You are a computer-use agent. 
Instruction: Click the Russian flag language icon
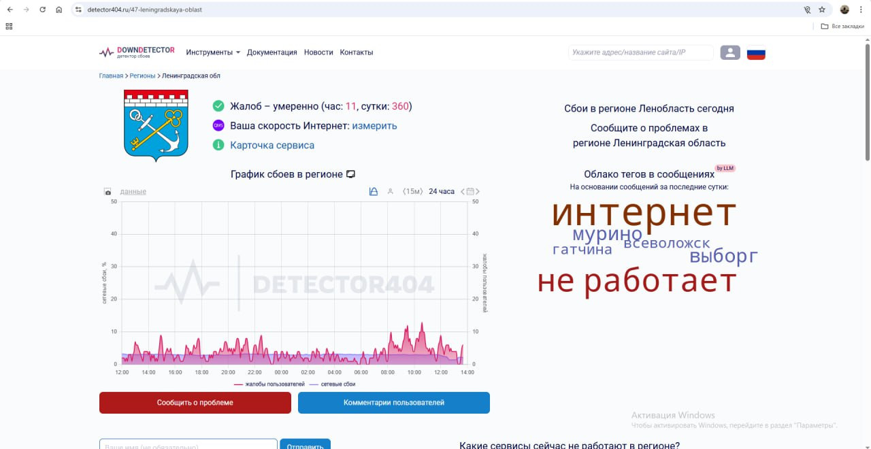click(x=756, y=53)
